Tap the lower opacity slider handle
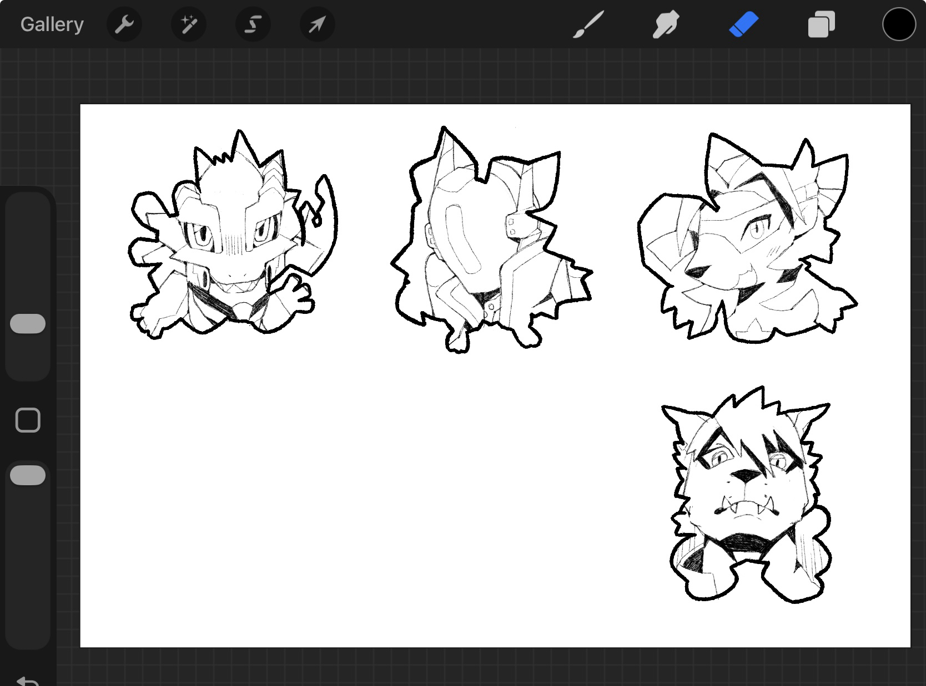The image size is (926, 686). (x=28, y=475)
